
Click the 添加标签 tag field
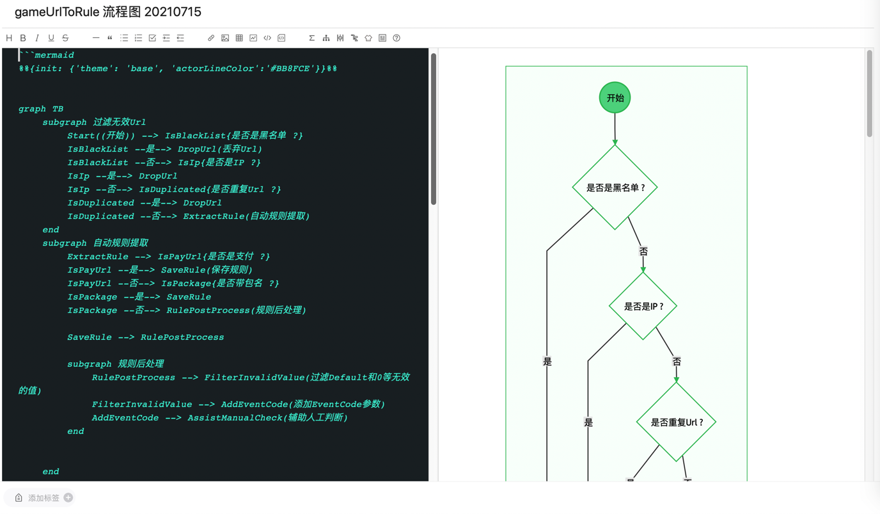click(43, 497)
